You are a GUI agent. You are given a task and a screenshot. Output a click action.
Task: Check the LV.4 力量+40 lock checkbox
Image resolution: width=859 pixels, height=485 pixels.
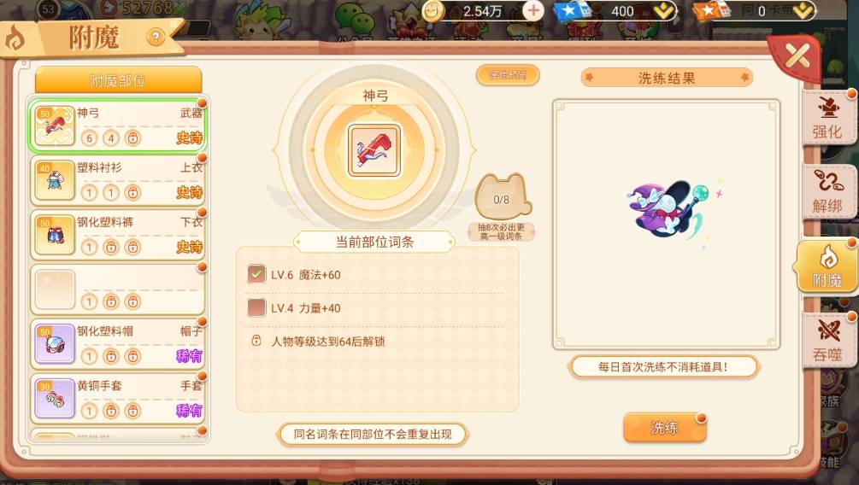(x=256, y=307)
